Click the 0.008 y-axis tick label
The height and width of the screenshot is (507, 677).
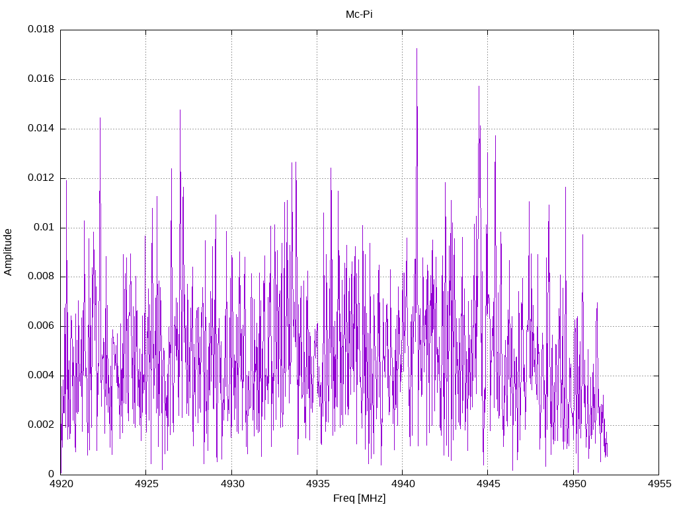coord(41,277)
